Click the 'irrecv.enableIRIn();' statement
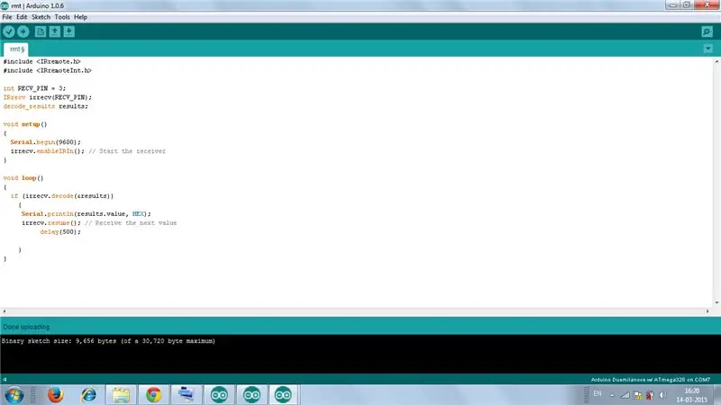This screenshot has width=721, height=405. pyautogui.click(x=48, y=151)
